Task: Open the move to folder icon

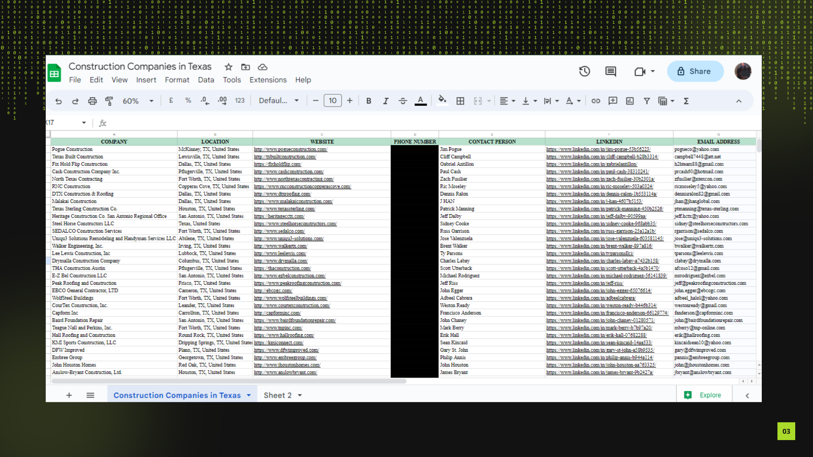Action: click(246, 67)
